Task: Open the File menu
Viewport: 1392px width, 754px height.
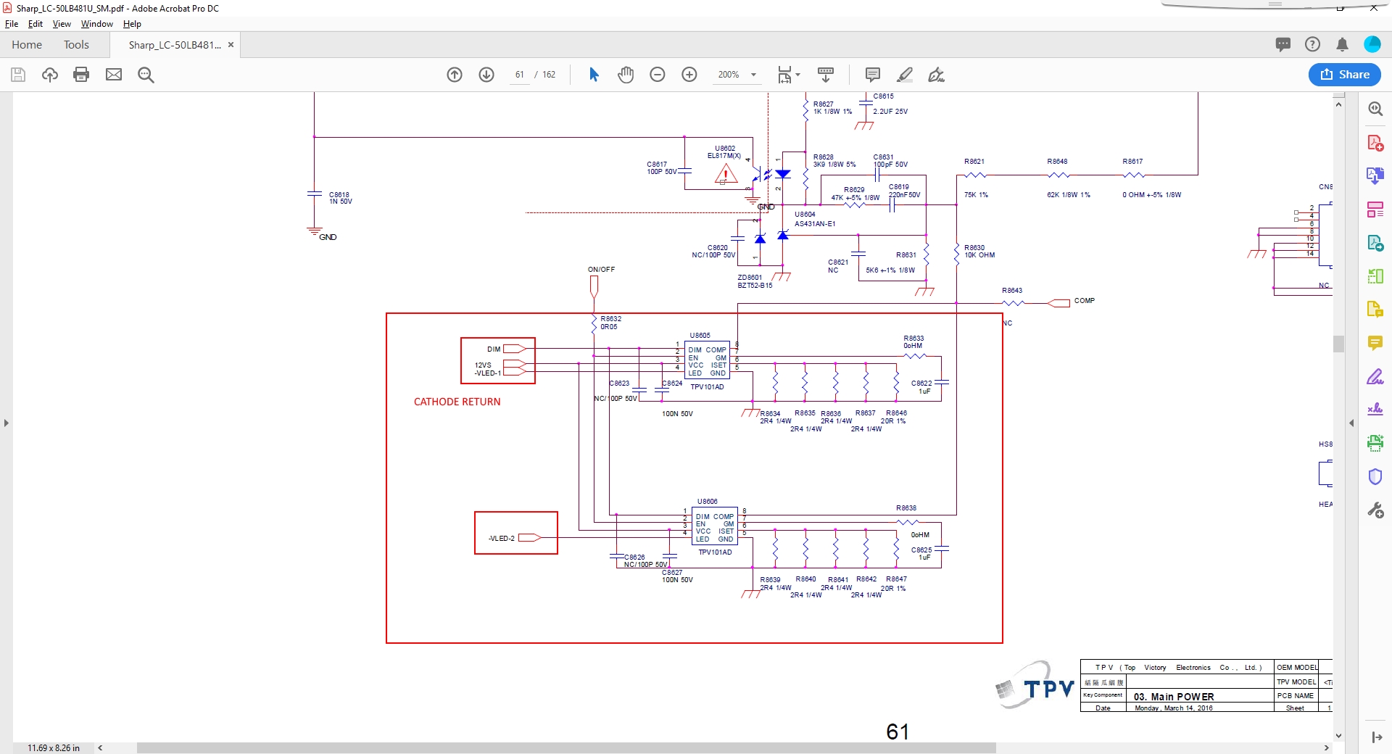Action: point(12,24)
